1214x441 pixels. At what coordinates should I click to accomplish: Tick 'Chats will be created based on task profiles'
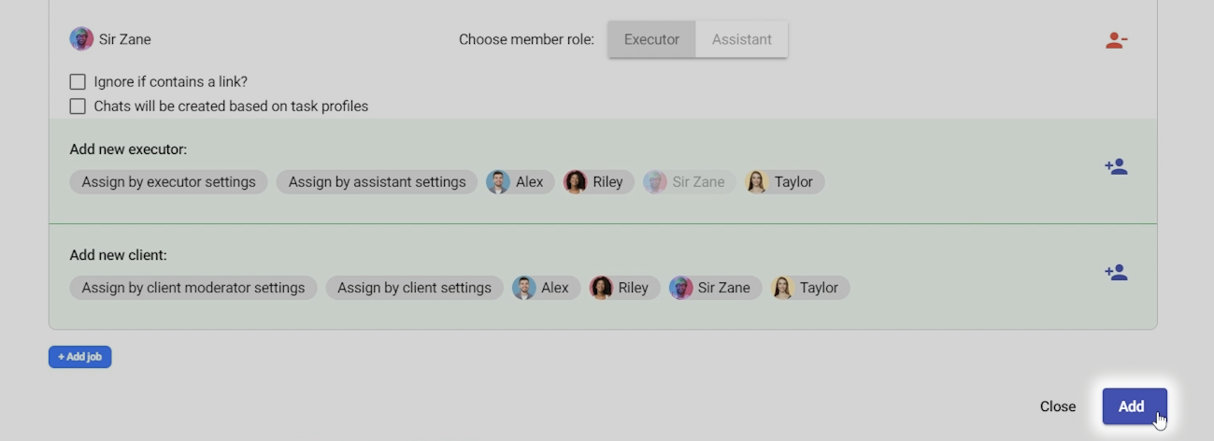(78, 107)
